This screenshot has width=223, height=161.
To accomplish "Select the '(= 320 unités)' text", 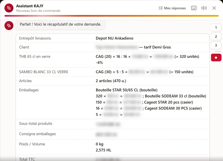I will point(187,56).
